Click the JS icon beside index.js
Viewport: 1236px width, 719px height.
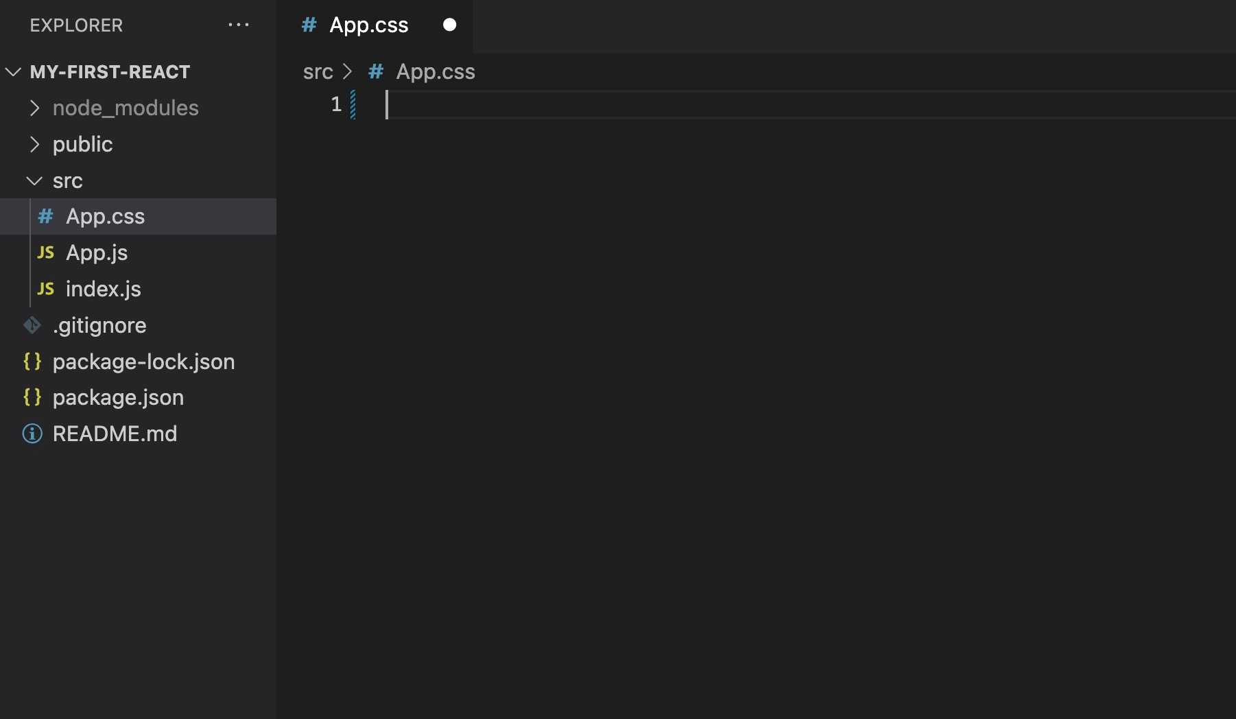click(45, 290)
